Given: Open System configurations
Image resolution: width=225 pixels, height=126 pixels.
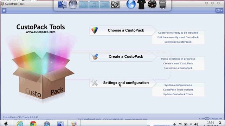Looking at the screenshot, I should pyautogui.click(x=178, y=85).
